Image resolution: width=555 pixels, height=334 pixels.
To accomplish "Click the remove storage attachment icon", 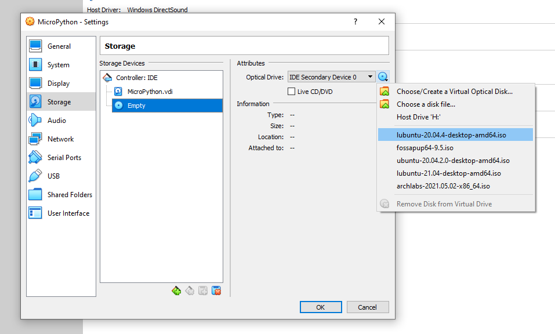I will (x=216, y=291).
